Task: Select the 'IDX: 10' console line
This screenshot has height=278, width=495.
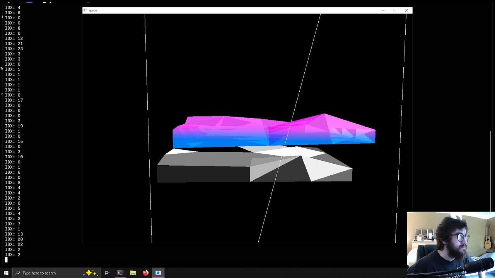Action: click(x=14, y=157)
